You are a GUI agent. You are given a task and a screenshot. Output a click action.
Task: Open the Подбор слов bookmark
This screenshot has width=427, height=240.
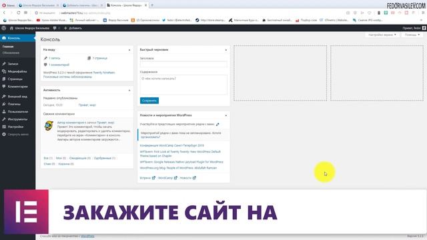point(306,20)
